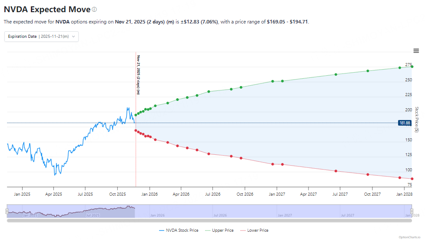Click the navigator mini chart overview
The image size is (425, 240).
(x=209, y=211)
